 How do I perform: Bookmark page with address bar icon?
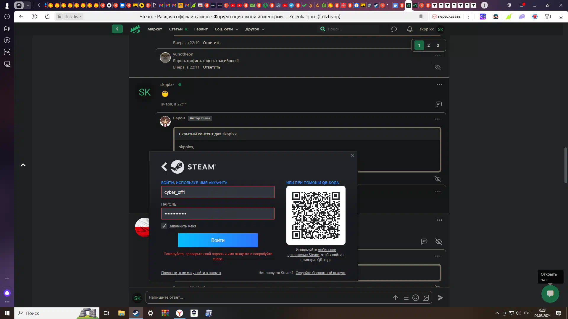(421, 17)
